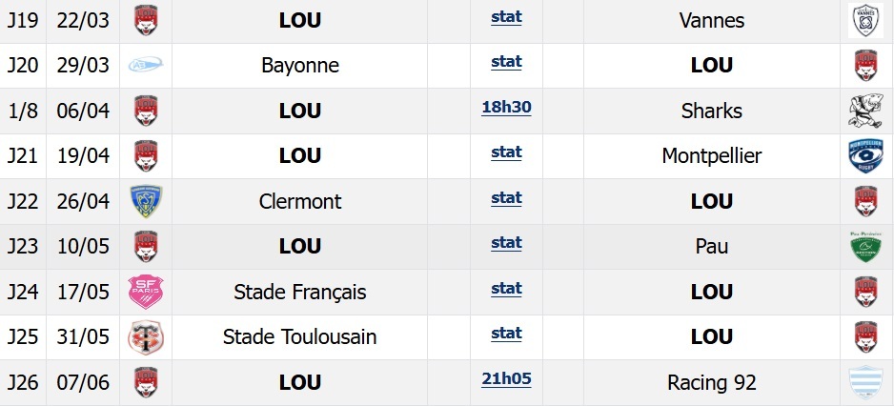894x406 pixels.
Task: Open stat link for Stade Français match
Action: click(506, 289)
